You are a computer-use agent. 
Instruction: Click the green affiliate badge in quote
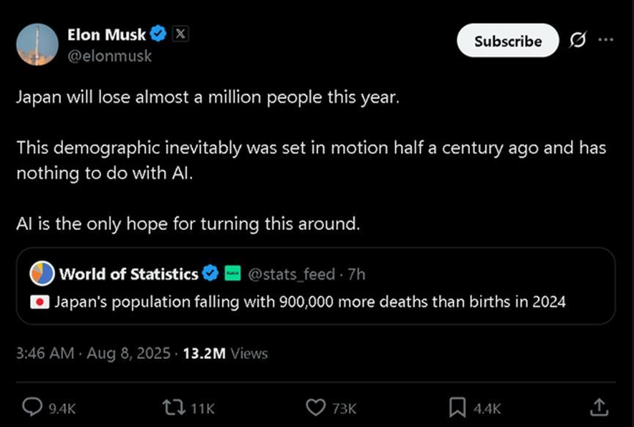232,274
